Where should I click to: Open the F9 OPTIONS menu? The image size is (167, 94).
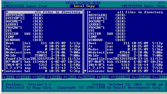click(x=121, y=77)
